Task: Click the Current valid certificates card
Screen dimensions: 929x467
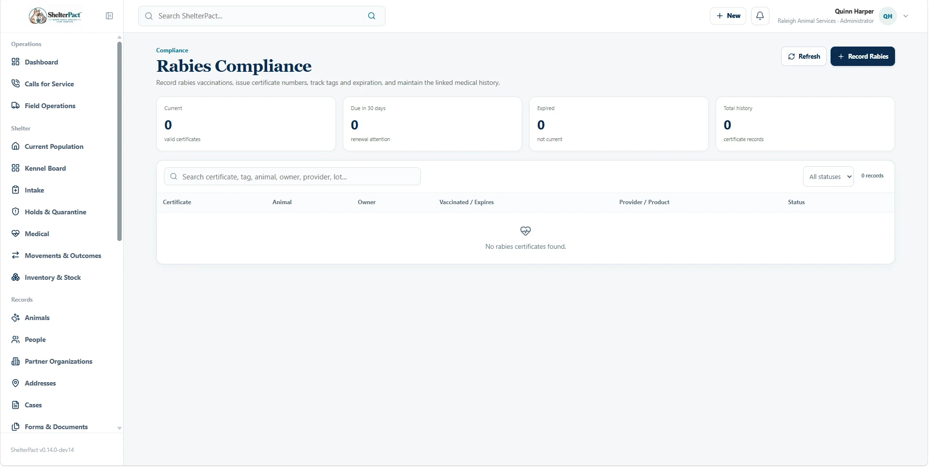Action: tap(246, 124)
